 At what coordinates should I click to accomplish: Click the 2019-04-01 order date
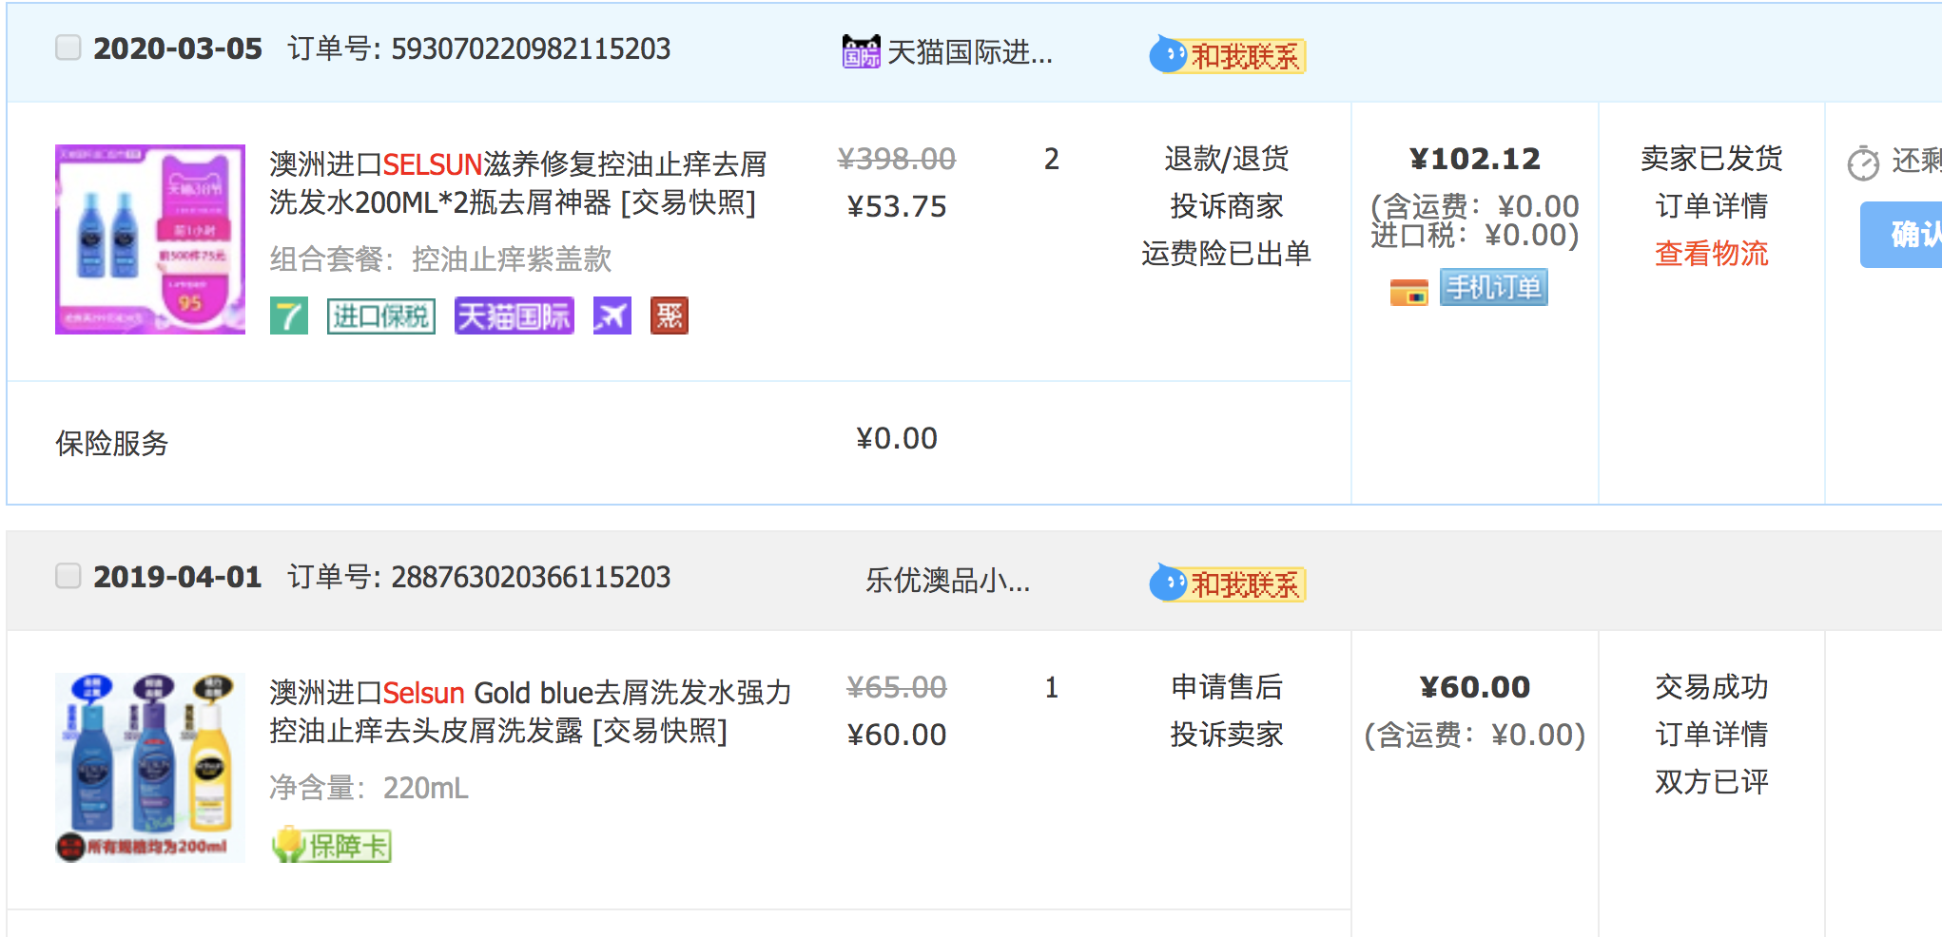pyautogui.click(x=178, y=577)
